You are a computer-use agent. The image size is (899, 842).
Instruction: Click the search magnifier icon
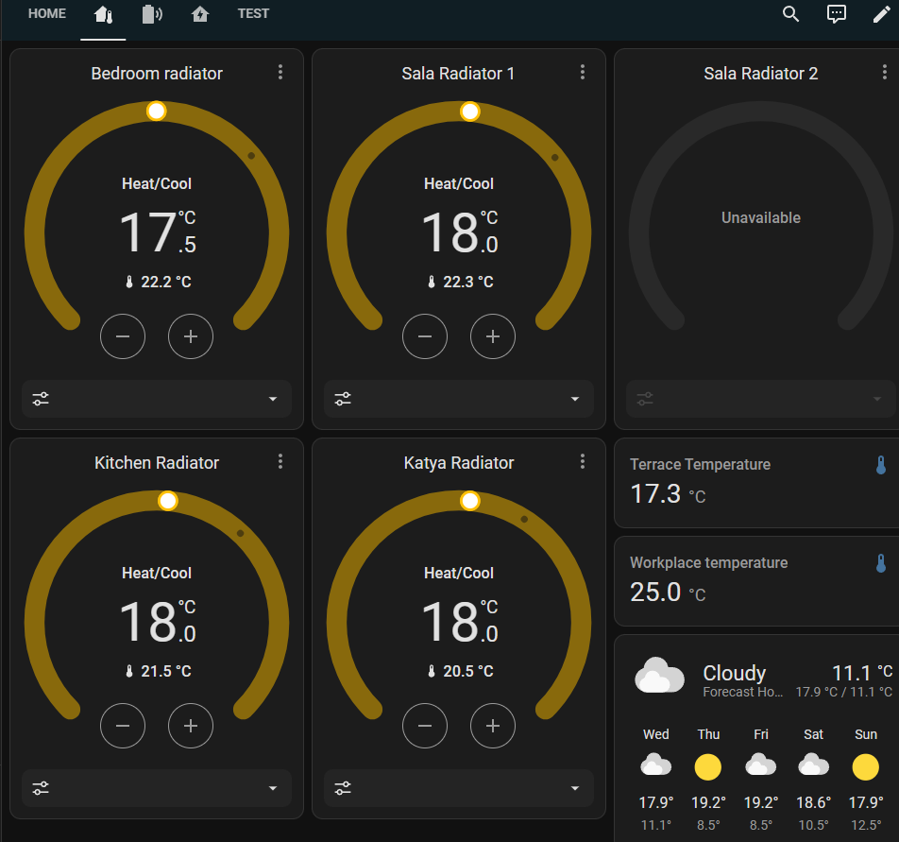click(x=791, y=14)
